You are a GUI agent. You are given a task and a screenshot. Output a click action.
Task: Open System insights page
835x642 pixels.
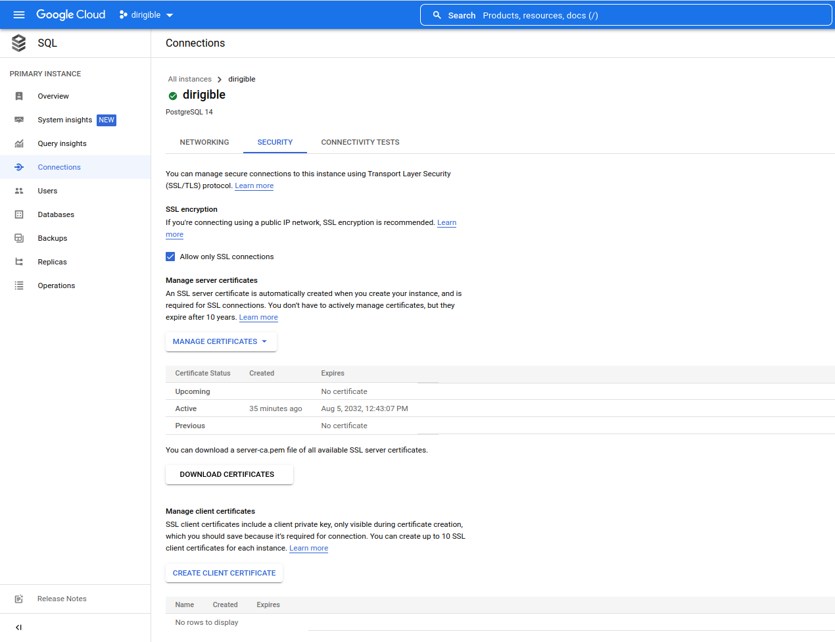click(x=64, y=120)
